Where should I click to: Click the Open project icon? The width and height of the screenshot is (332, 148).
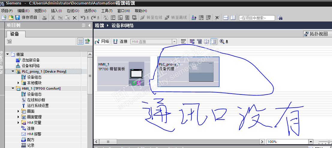tap(11, 18)
